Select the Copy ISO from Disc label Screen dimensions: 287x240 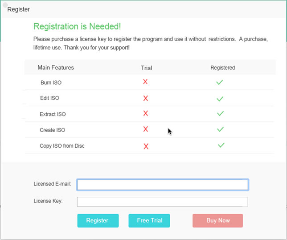tap(62, 146)
